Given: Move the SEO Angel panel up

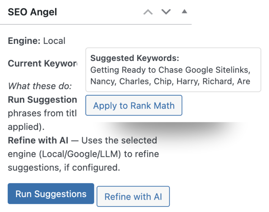Looking at the screenshot, I should click(148, 12).
